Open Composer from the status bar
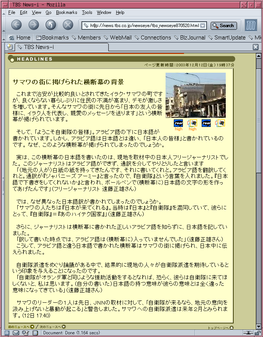 [x=26, y=333]
